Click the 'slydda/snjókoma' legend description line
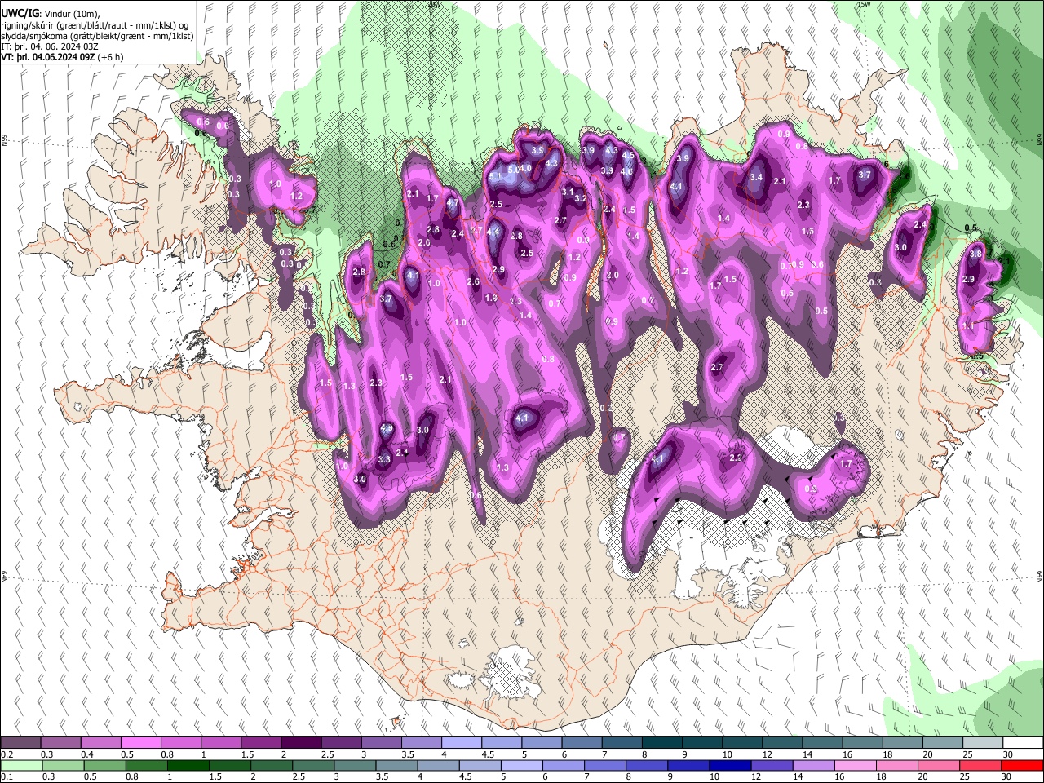This screenshot has height=783, width=1044. (x=97, y=36)
